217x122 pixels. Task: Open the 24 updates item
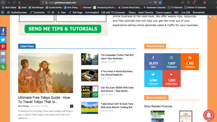coord(51,13)
